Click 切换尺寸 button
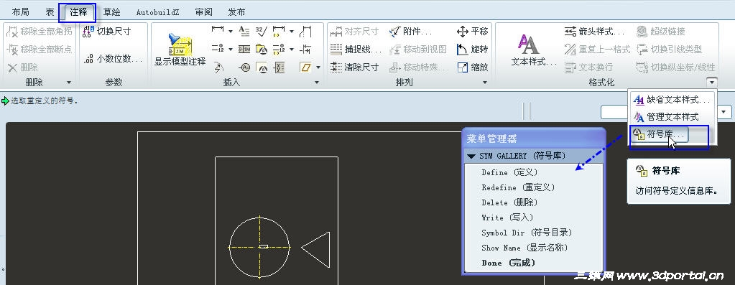 (107, 32)
